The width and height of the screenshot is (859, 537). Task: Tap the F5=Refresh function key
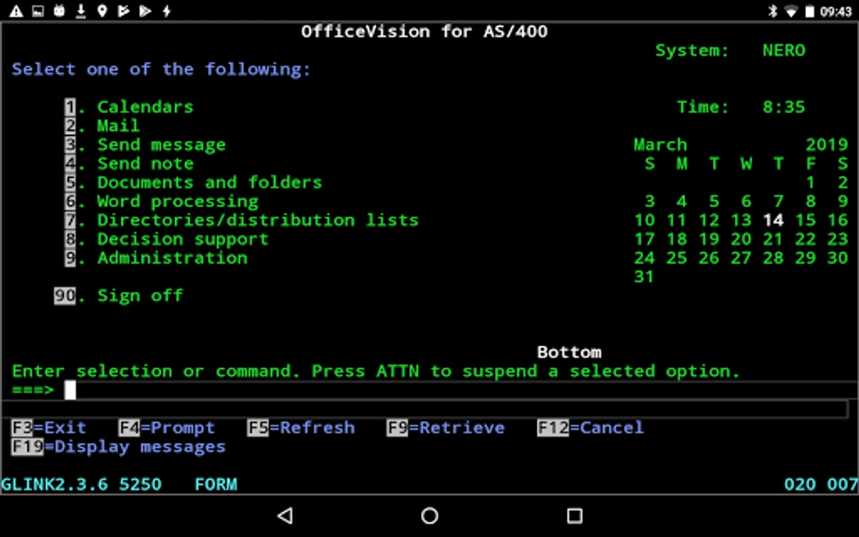(301, 428)
